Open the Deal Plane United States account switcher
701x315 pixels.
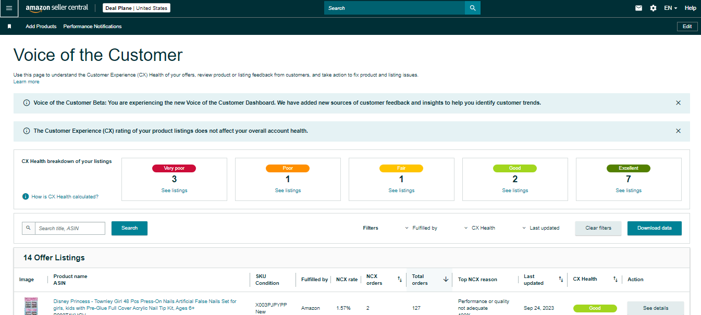tap(137, 8)
